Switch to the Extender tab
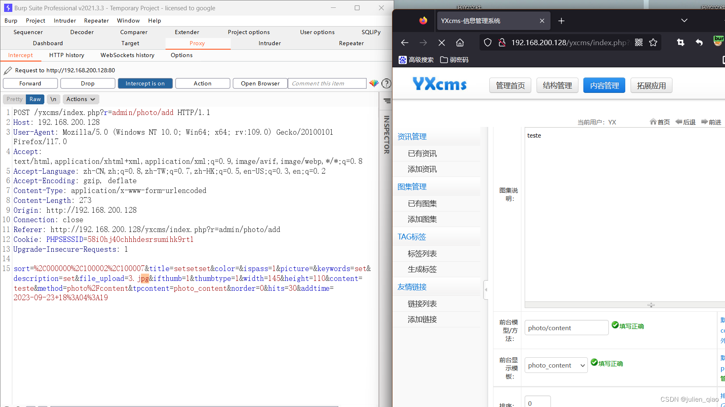The height and width of the screenshot is (407, 725). 187,32
